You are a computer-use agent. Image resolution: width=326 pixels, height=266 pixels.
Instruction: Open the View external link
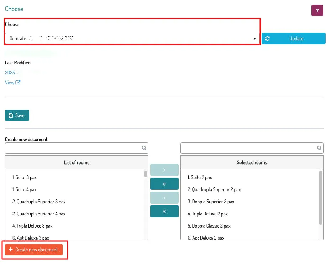coord(12,83)
